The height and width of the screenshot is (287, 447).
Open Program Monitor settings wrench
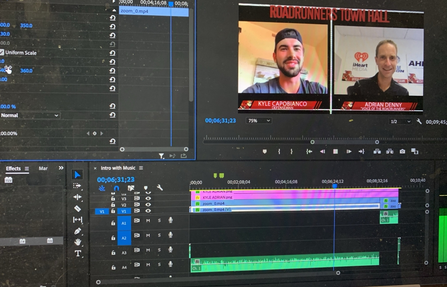(x=419, y=121)
